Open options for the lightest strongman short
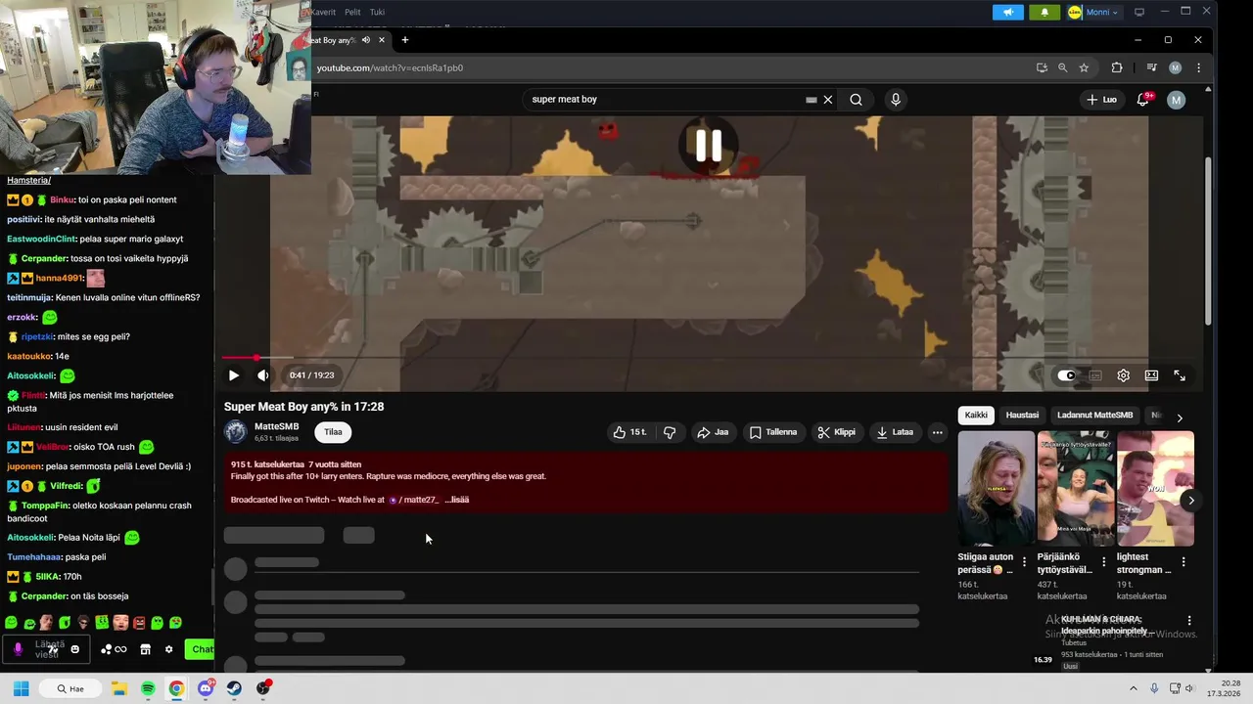Screen dimensions: 1253x704 click(x=1183, y=562)
